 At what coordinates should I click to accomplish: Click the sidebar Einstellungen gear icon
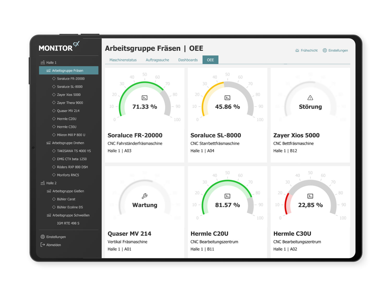pos(43,237)
